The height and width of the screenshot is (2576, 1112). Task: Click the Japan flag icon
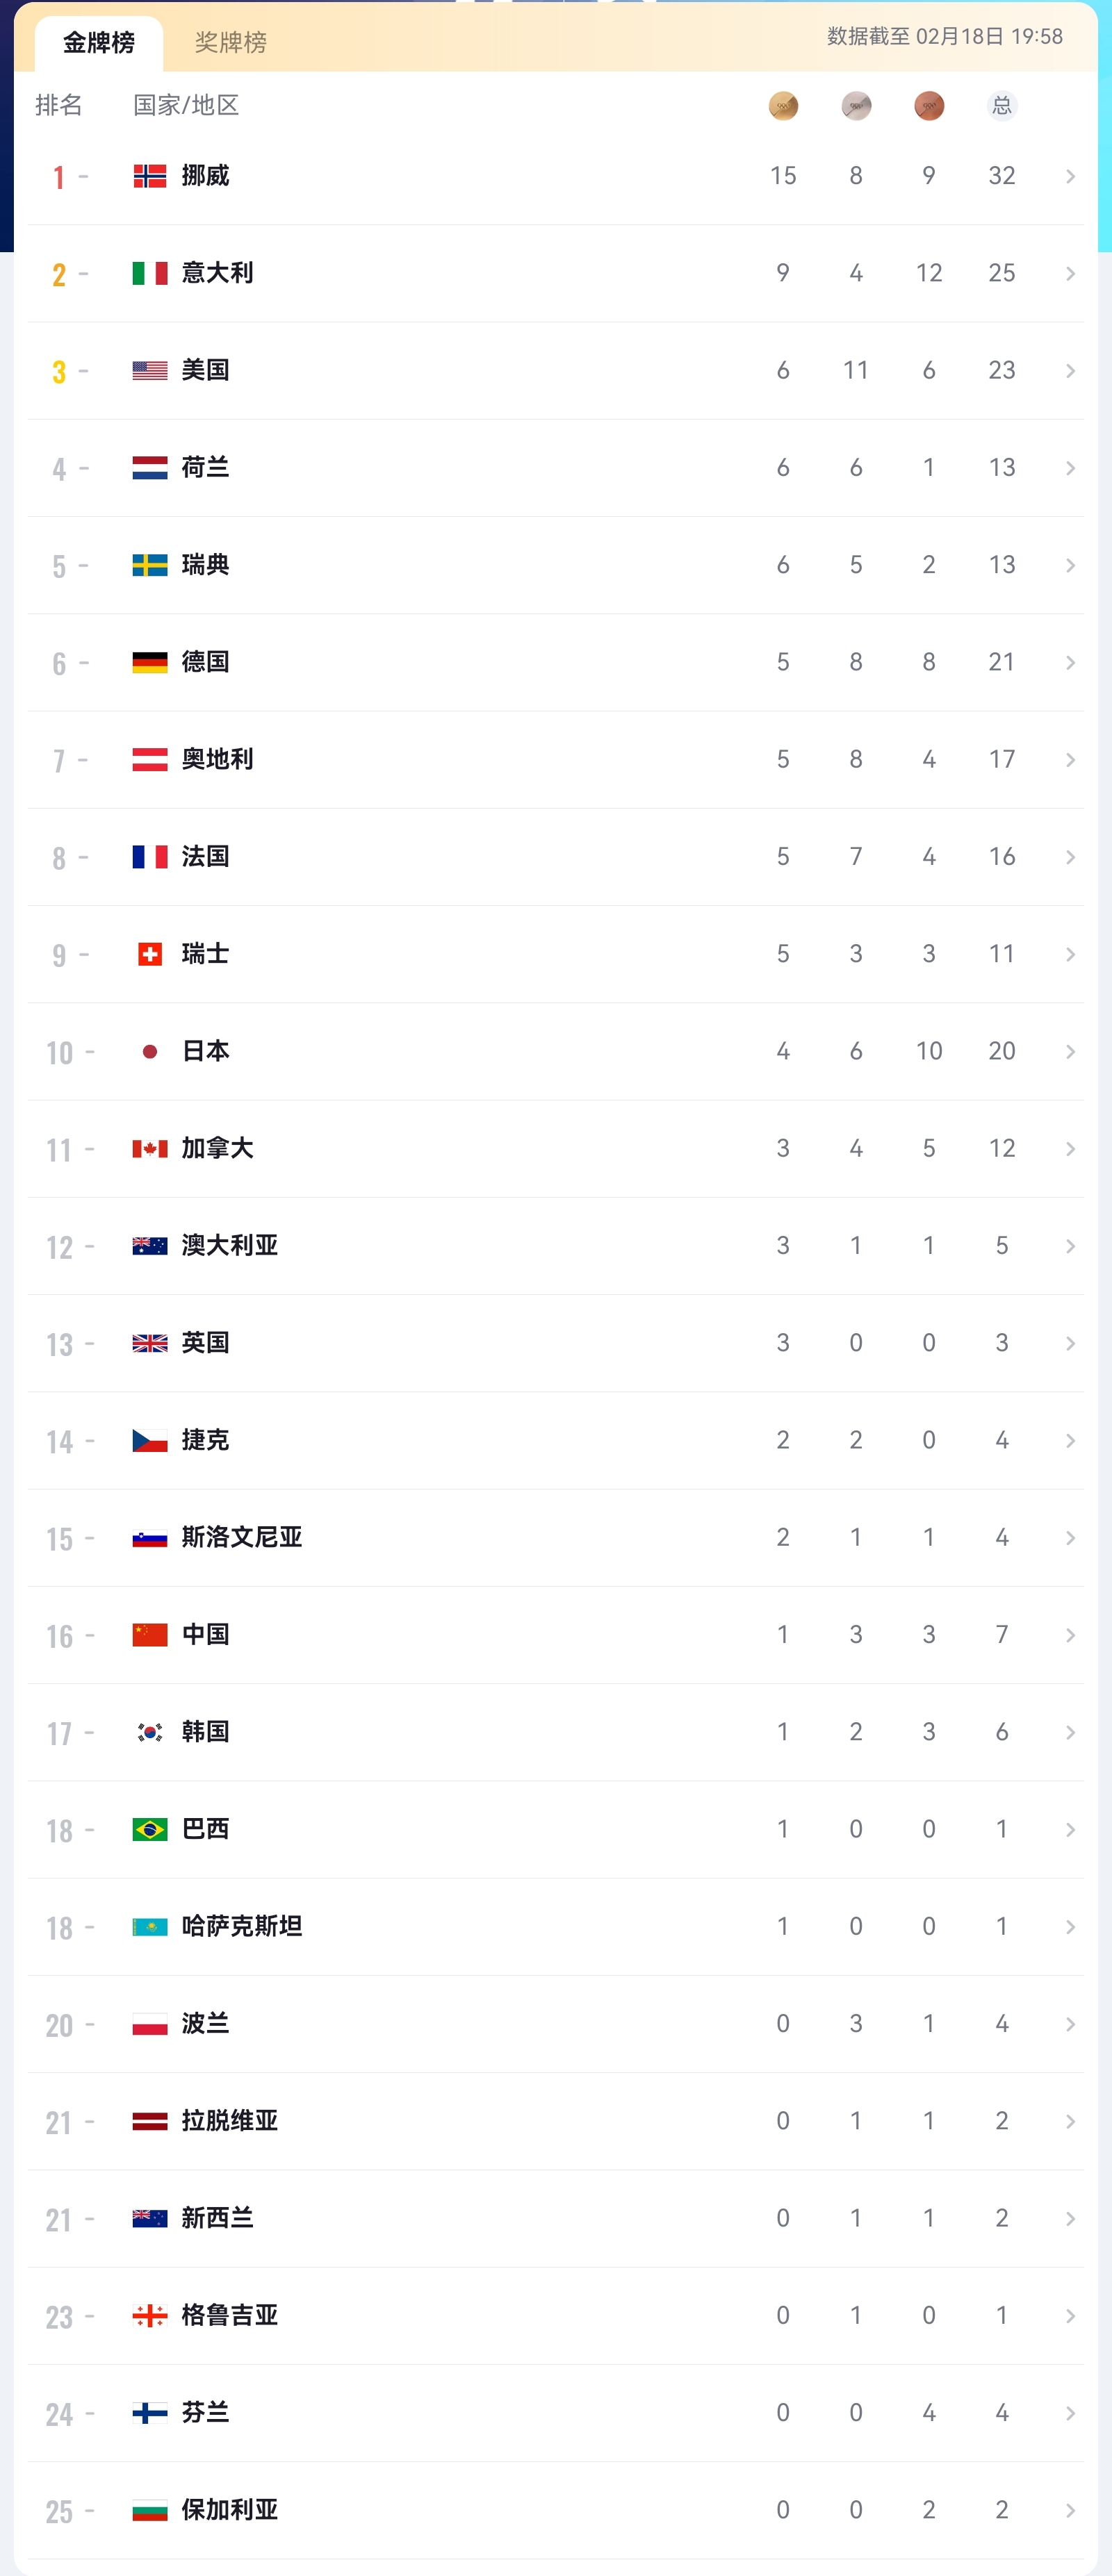150,1051
